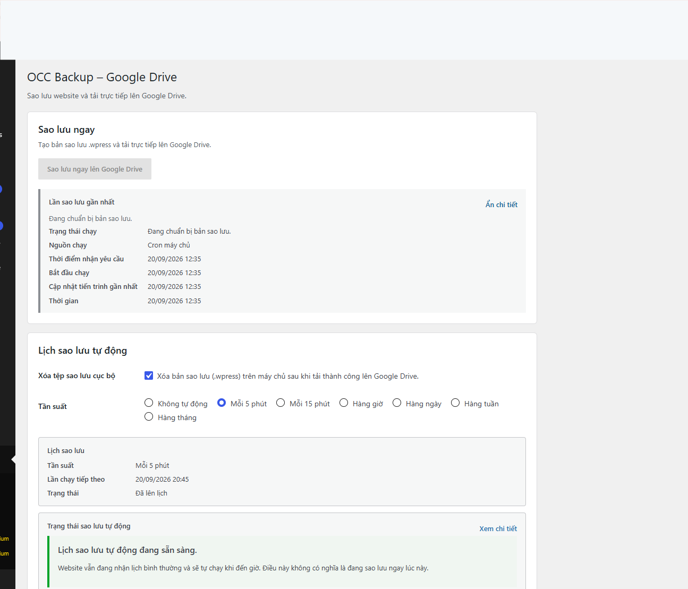Pick the "Hàng giờ" hourly radio button
This screenshot has height=589, width=688.
344,403
